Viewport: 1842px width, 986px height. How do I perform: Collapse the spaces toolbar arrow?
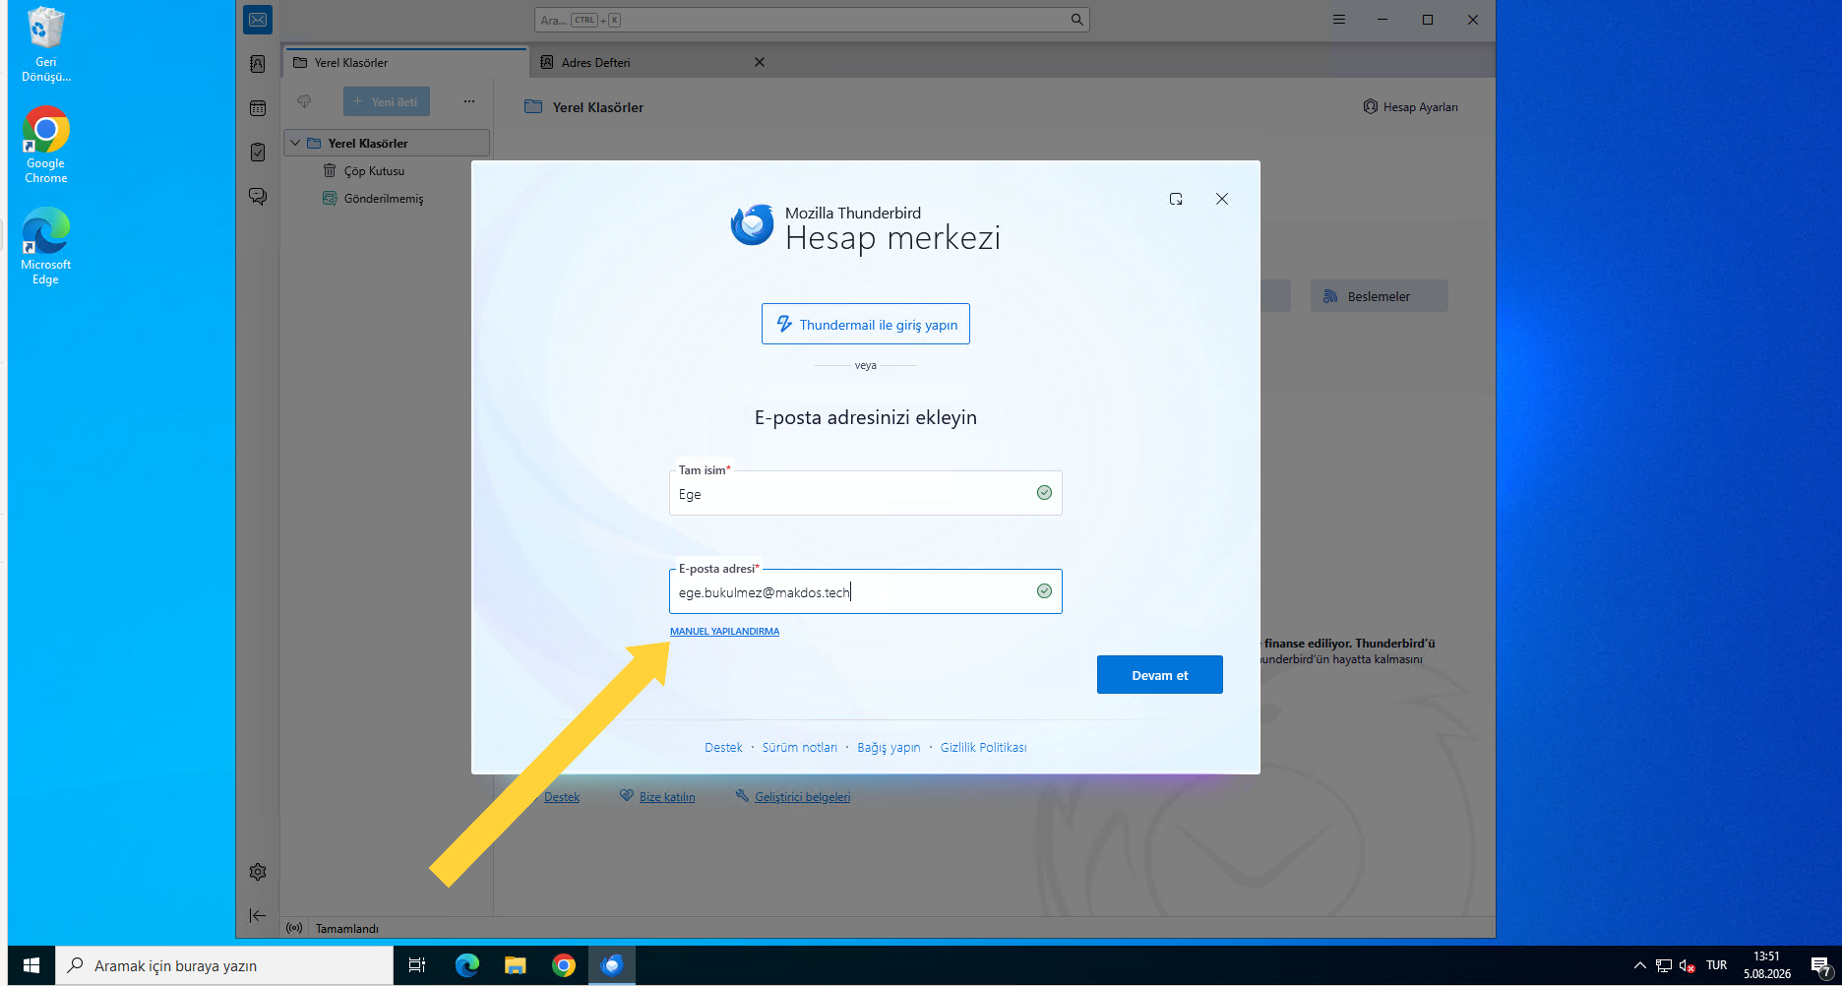pos(258,915)
